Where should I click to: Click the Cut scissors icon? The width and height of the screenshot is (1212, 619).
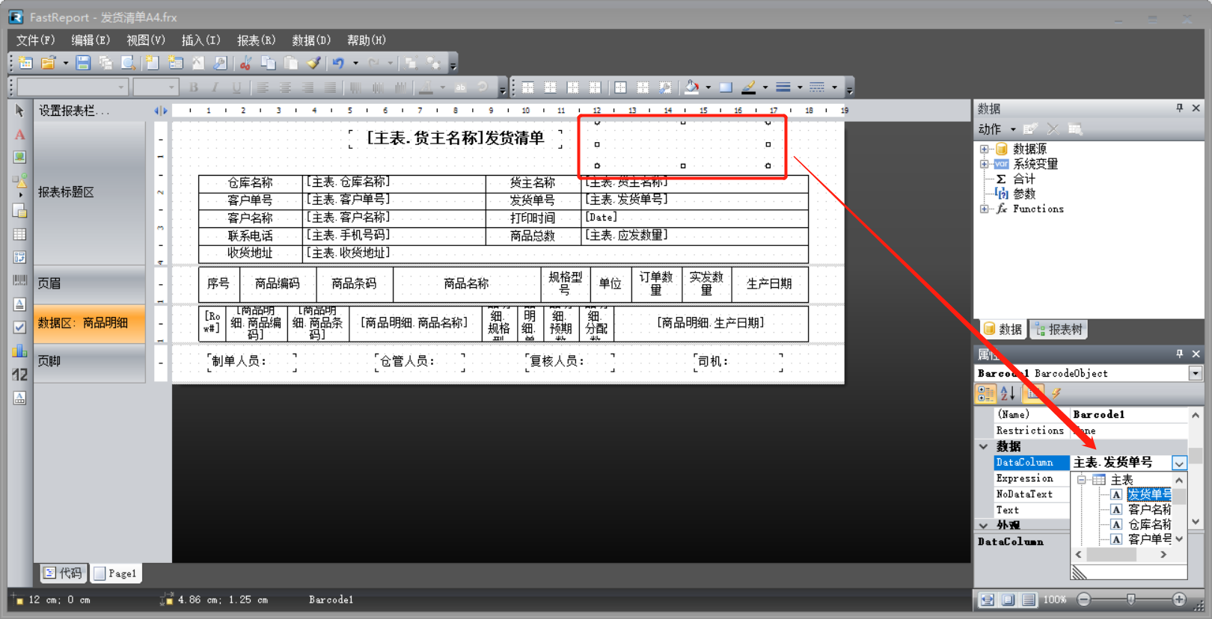[x=245, y=64]
